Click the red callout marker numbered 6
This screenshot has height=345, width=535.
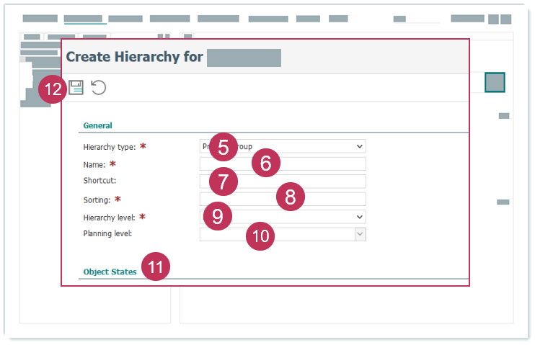(265, 163)
